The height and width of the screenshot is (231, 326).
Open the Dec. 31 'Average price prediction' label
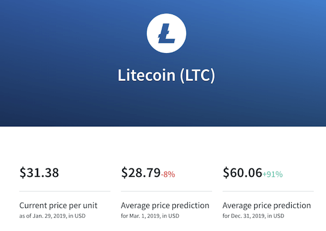point(267,205)
